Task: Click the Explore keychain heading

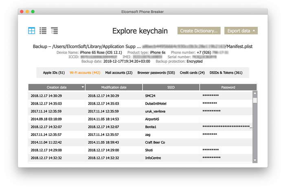Action: [x=140, y=31]
